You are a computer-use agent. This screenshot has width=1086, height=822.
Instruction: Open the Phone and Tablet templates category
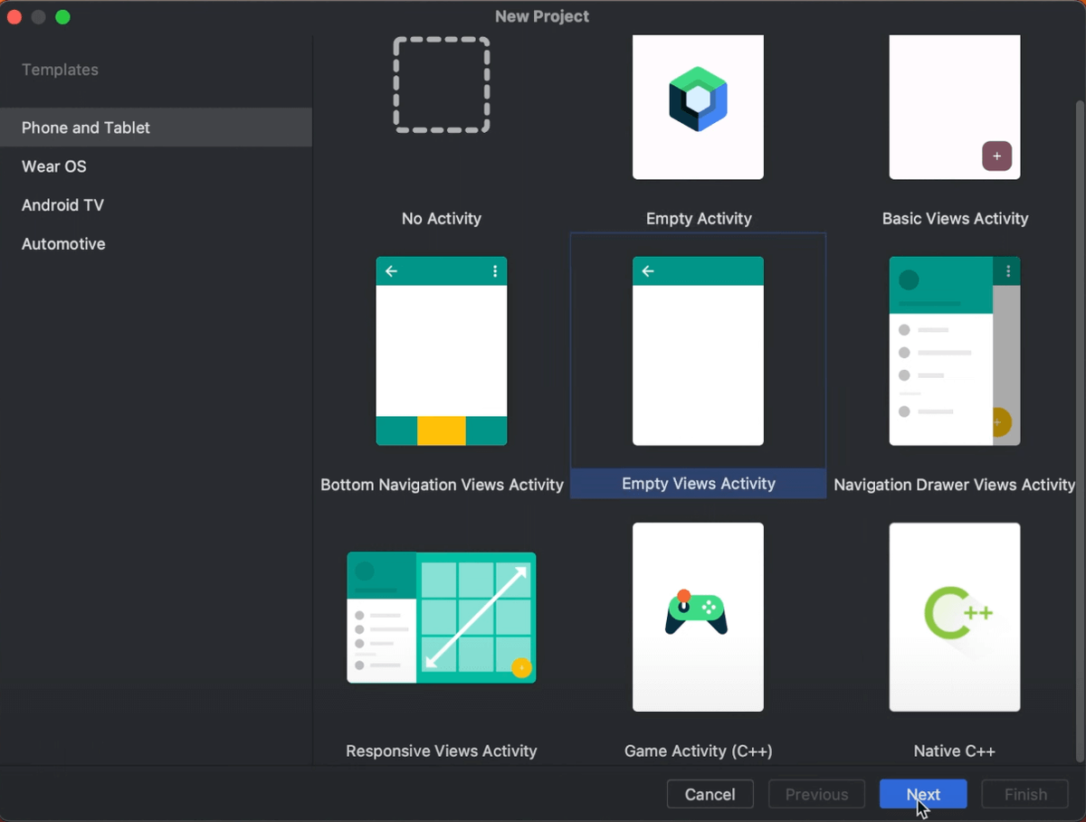click(x=156, y=128)
